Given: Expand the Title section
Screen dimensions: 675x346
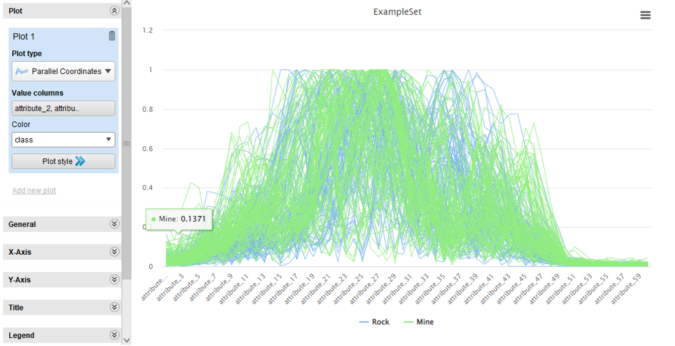Looking at the screenshot, I should (x=114, y=307).
